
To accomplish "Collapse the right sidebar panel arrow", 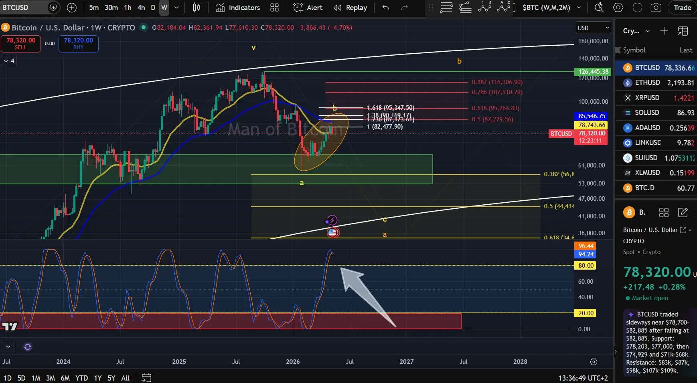I will coord(616,352).
